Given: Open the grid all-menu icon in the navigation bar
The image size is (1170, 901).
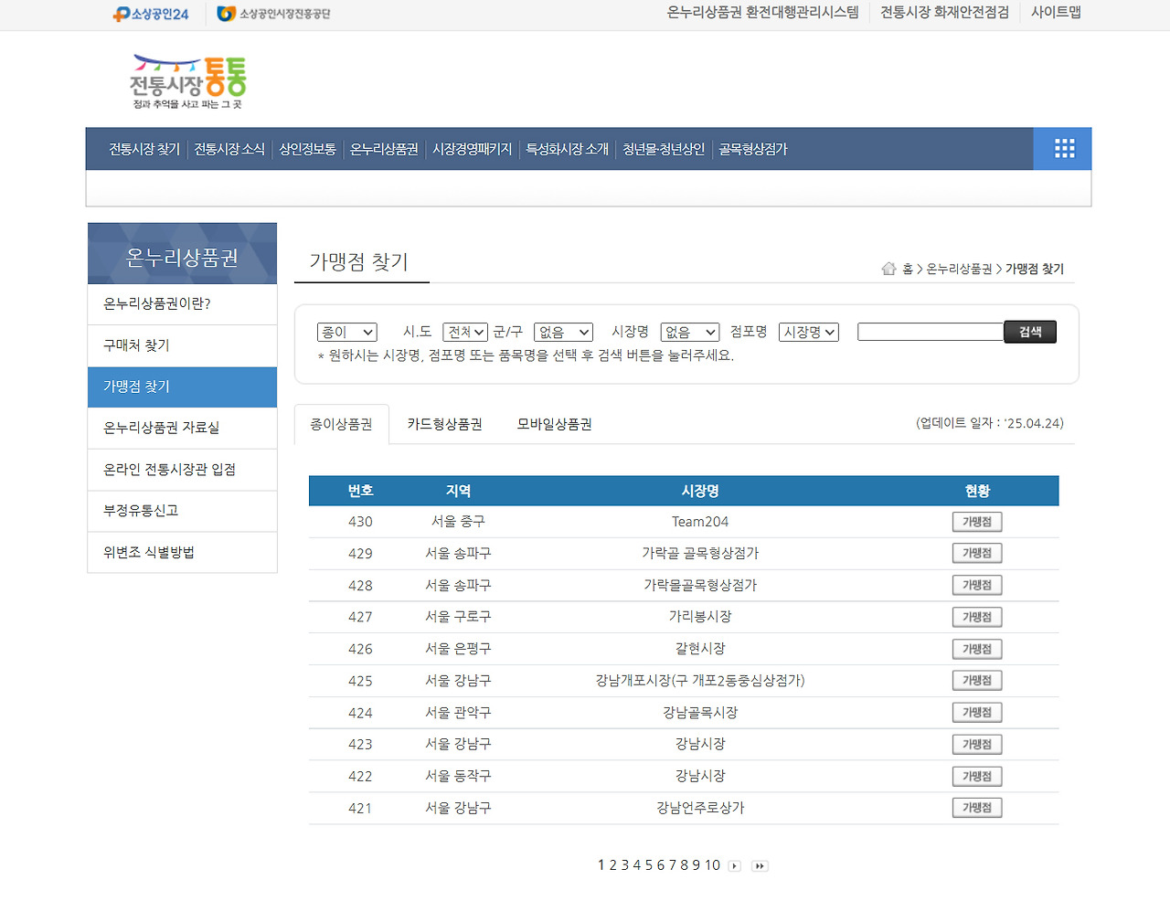Looking at the screenshot, I should (1062, 148).
